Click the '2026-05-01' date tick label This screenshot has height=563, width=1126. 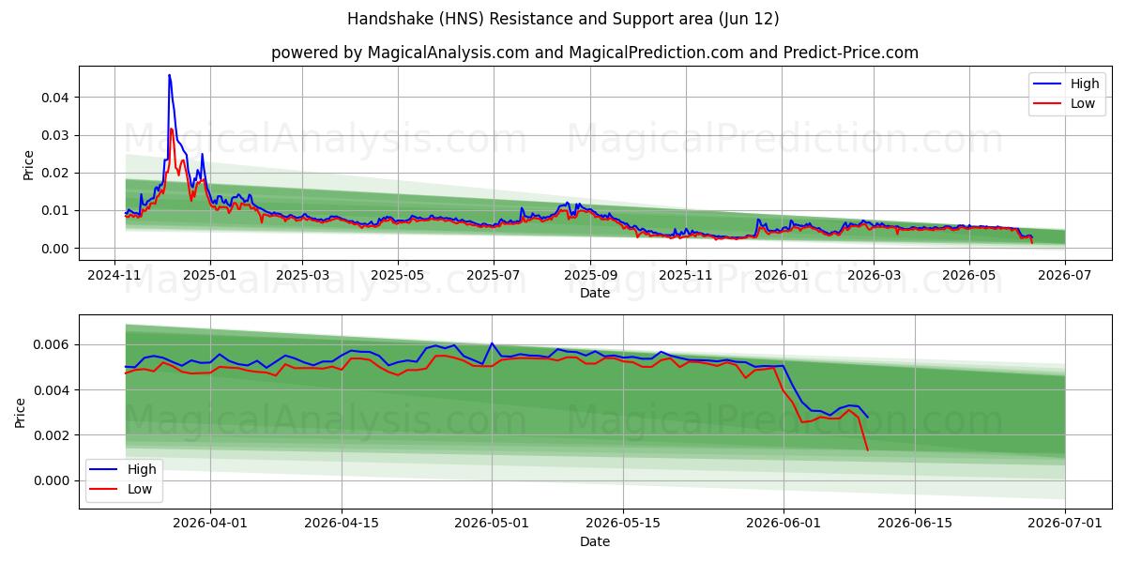point(492,524)
